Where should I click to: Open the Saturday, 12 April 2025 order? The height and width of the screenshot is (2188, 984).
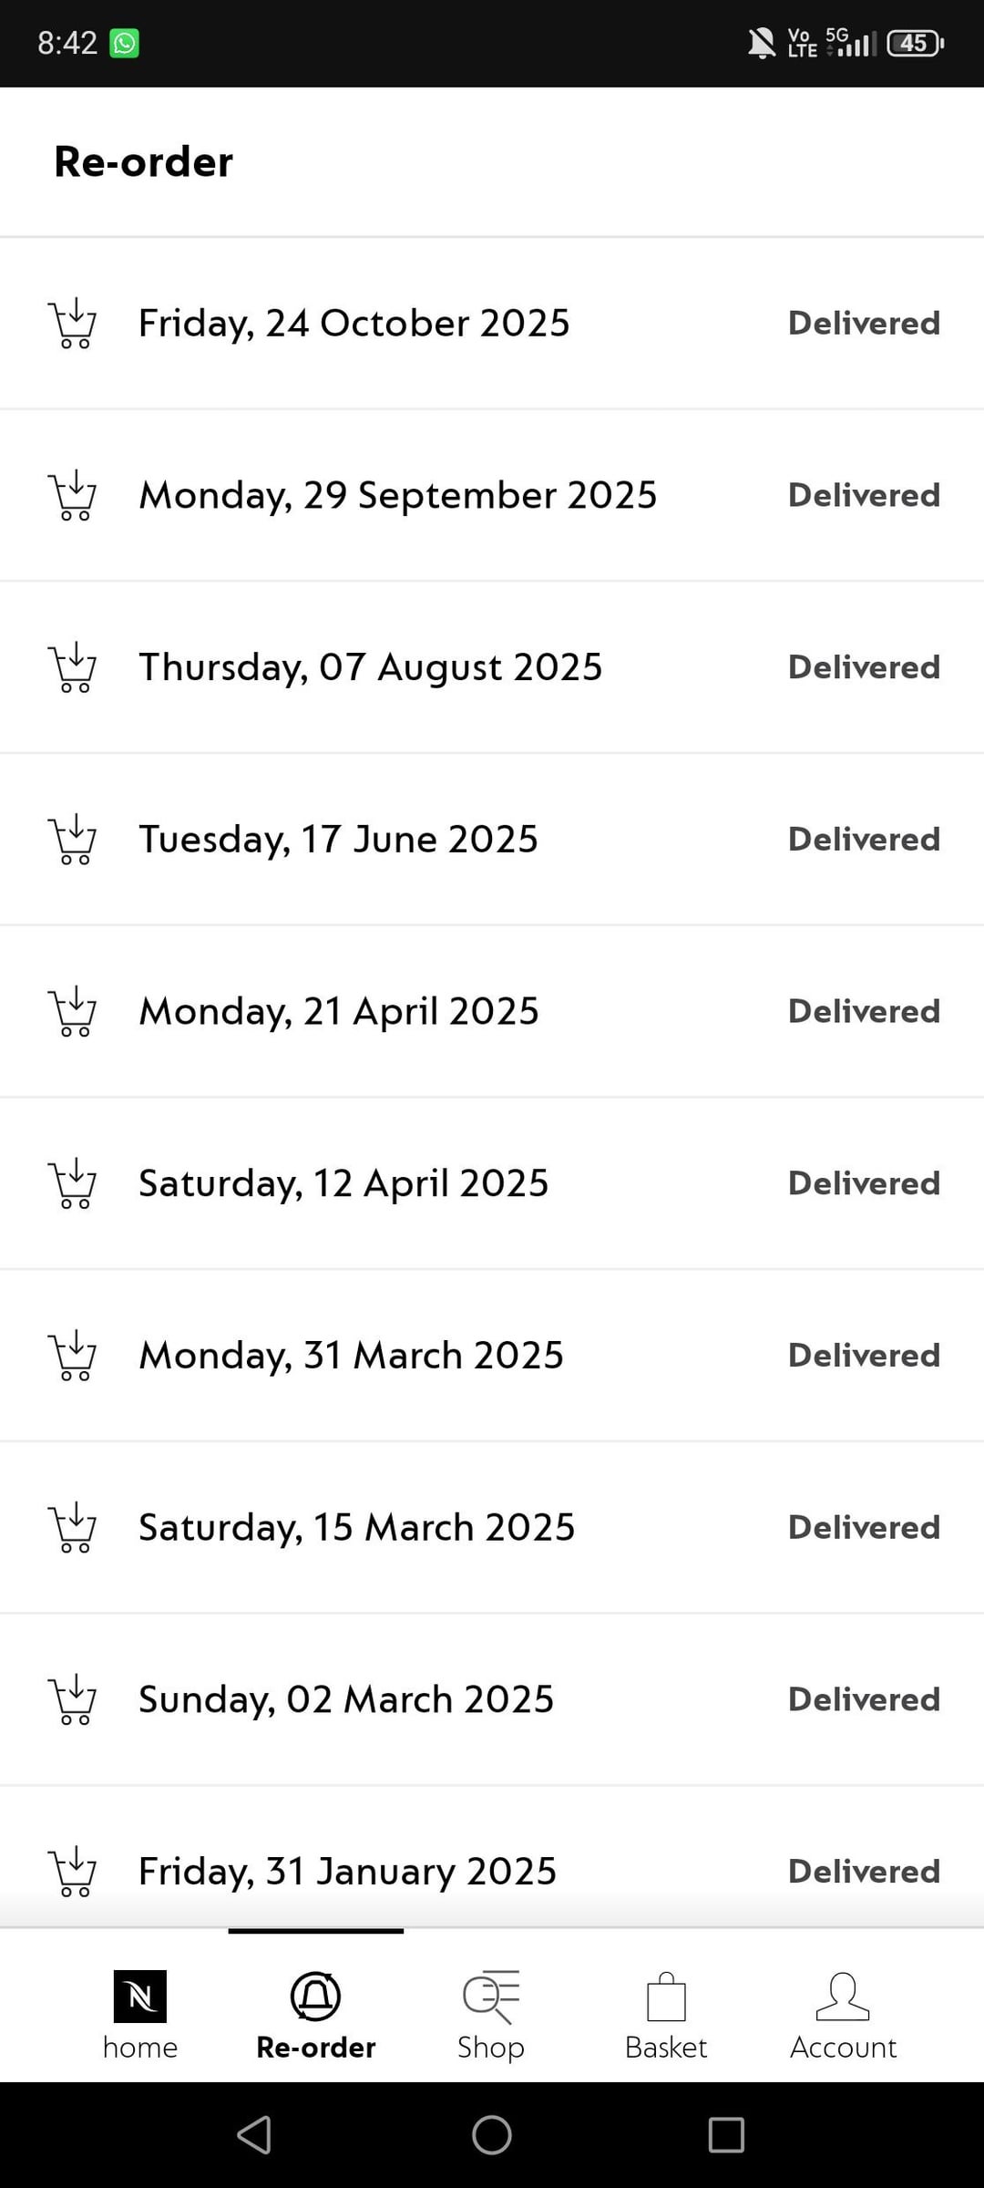click(343, 1183)
